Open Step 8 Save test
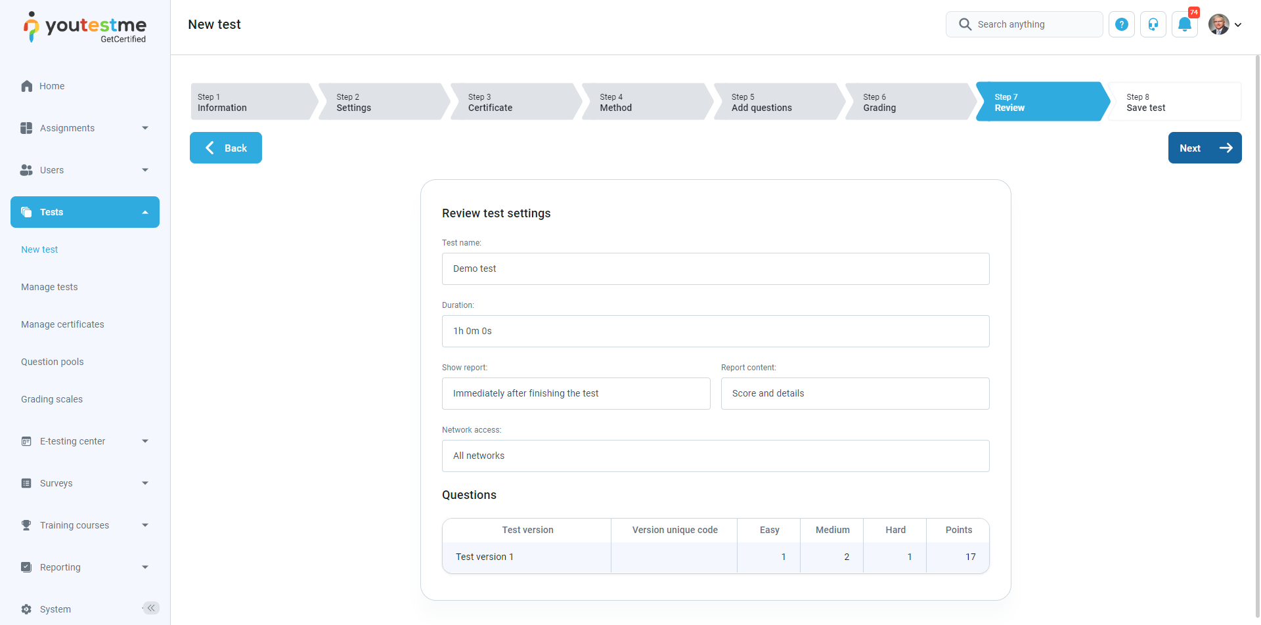The width and height of the screenshot is (1261, 625). [x=1172, y=102]
